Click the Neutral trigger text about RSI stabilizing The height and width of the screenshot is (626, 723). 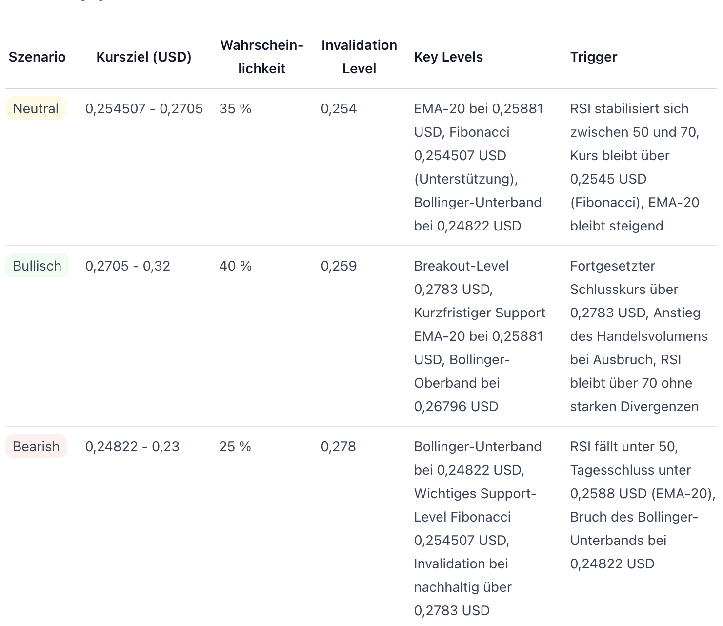[x=634, y=167]
